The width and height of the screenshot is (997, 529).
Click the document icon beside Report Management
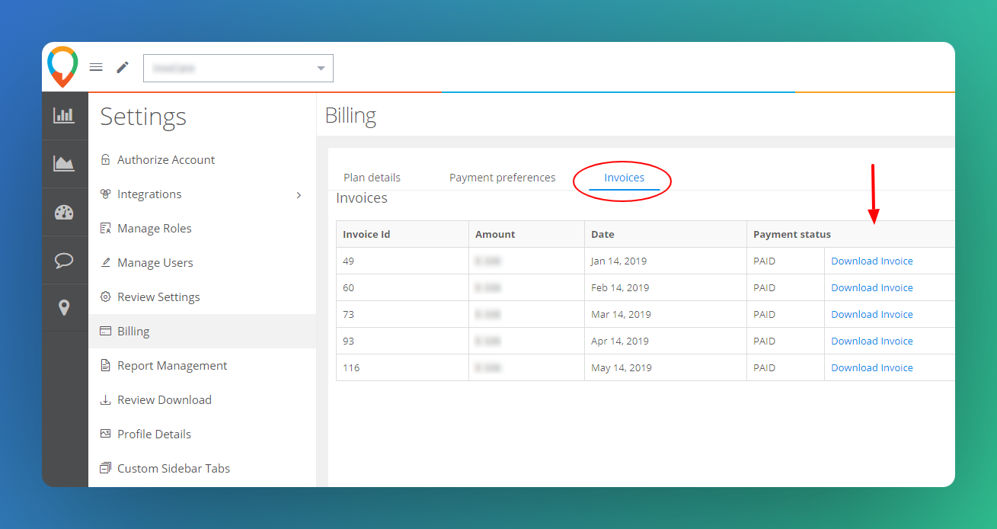pyautogui.click(x=106, y=365)
